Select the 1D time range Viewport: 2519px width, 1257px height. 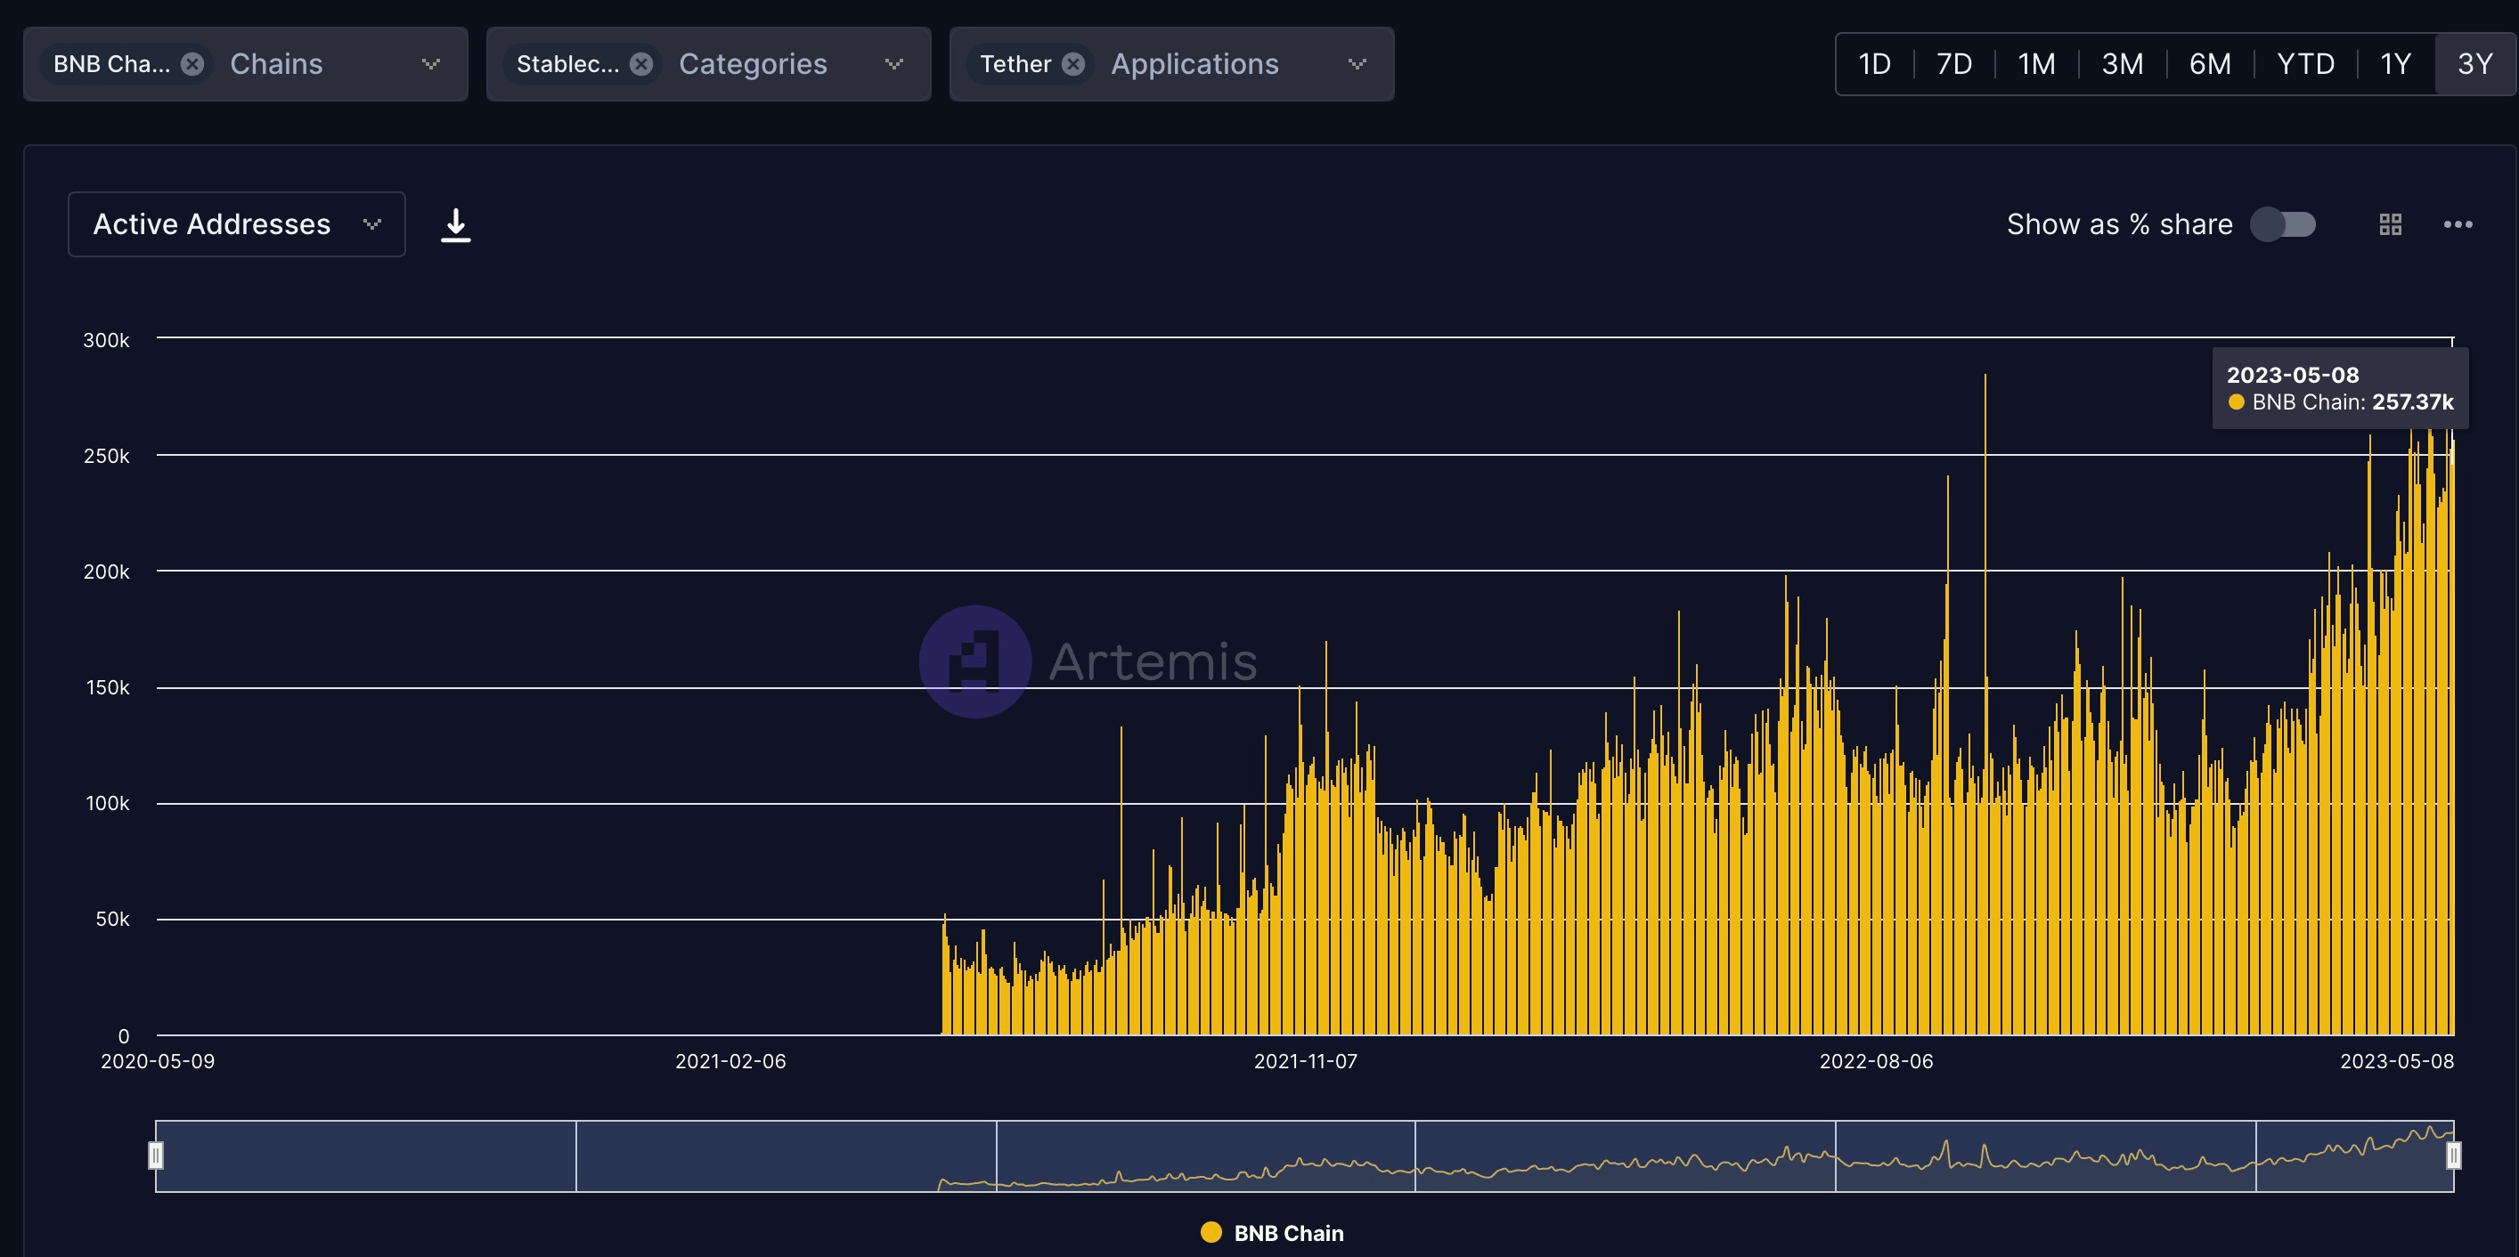click(1875, 63)
